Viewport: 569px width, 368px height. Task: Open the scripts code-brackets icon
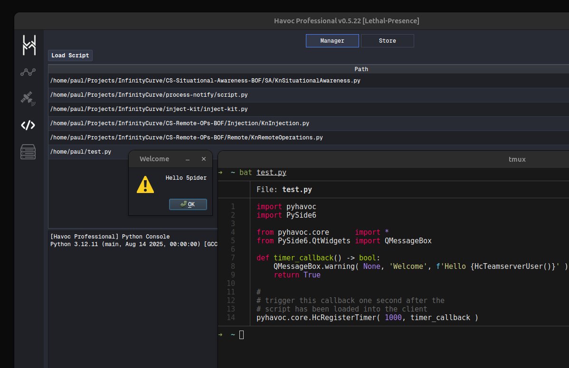coord(28,125)
